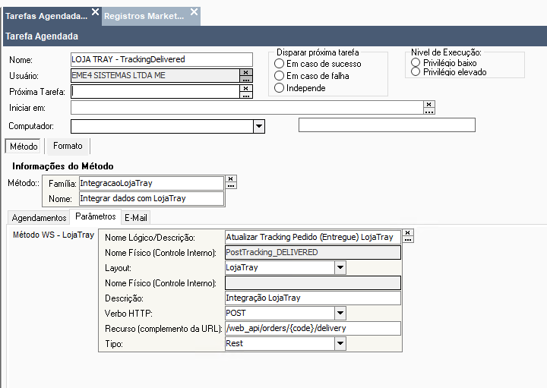Open the Método tab

pyautogui.click(x=24, y=146)
